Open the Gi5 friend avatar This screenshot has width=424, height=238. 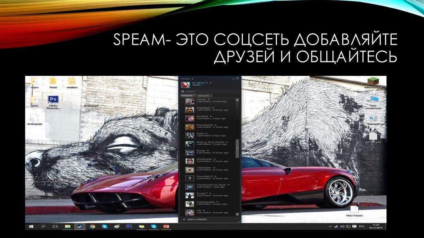[190, 212]
